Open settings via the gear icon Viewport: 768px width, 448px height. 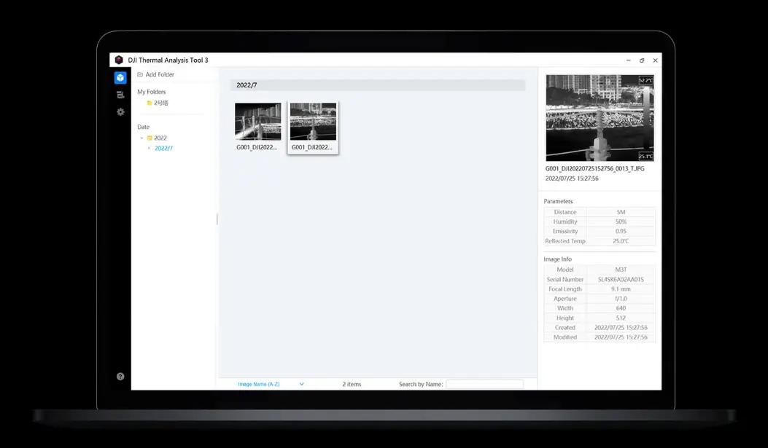pos(120,112)
